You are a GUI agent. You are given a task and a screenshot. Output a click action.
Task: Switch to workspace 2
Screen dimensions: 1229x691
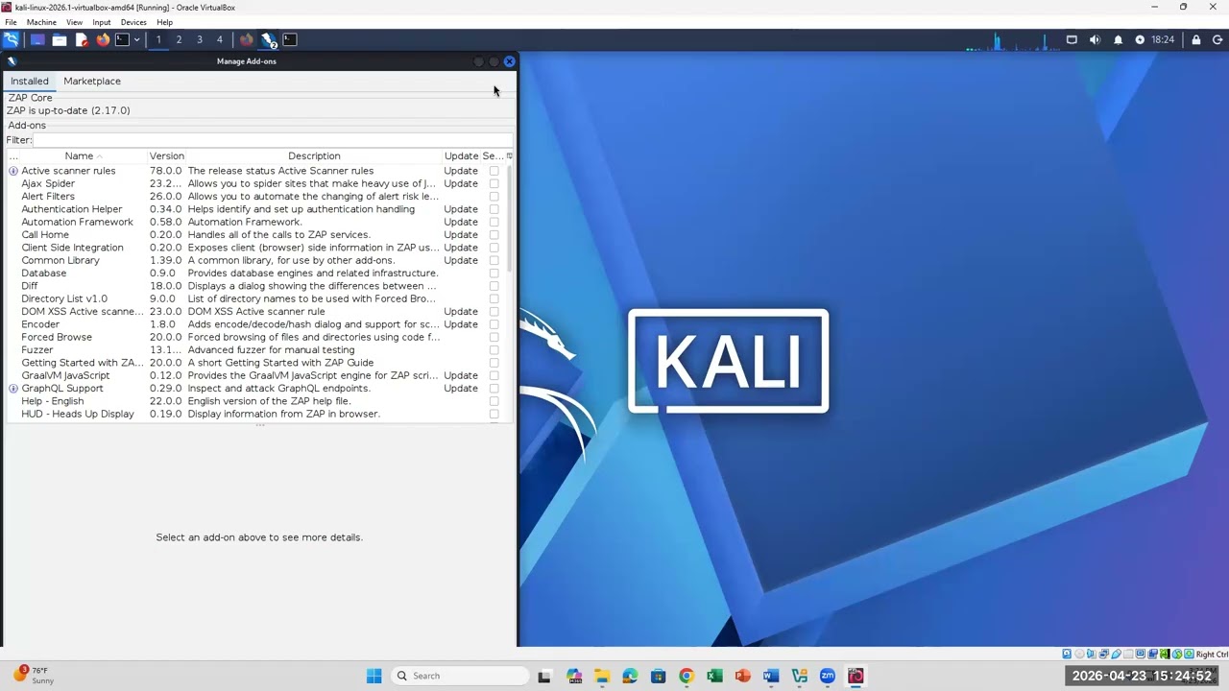pos(179,39)
